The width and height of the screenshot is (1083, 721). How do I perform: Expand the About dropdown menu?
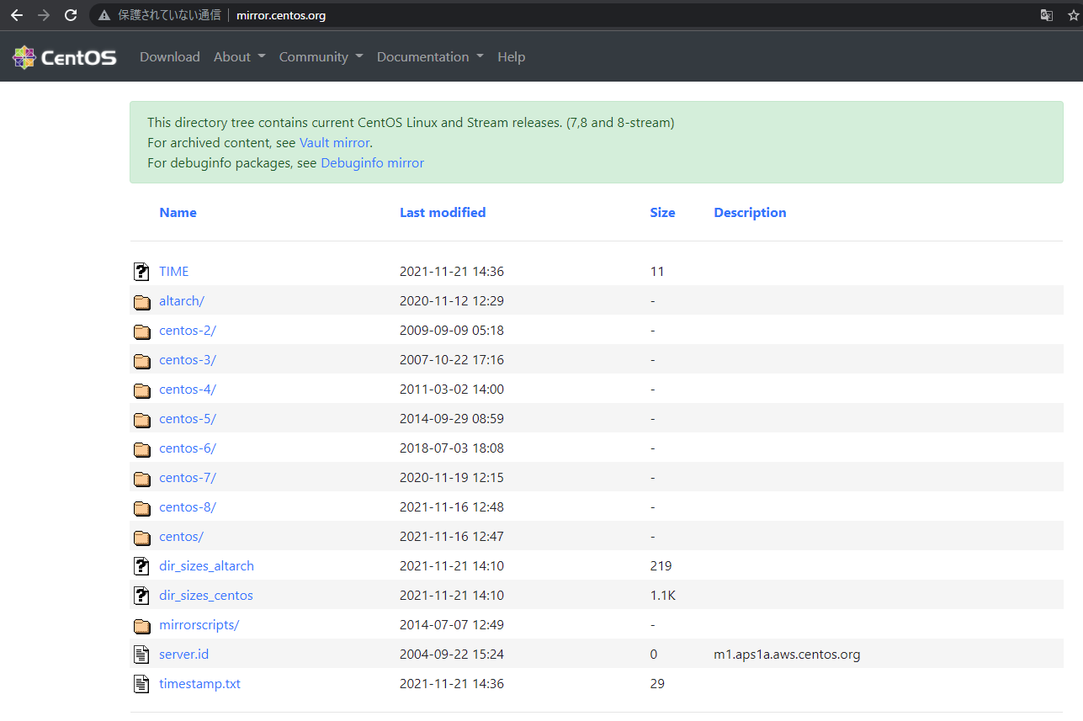pos(239,57)
